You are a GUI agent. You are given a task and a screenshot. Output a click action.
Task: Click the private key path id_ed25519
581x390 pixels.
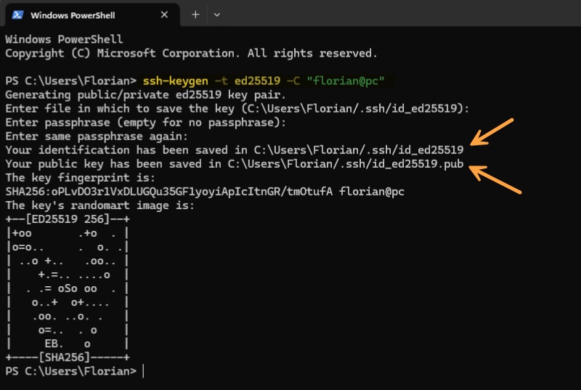359,150
